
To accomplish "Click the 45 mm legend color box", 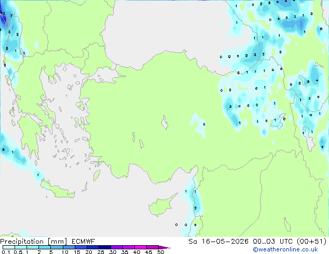I will 153,247.
